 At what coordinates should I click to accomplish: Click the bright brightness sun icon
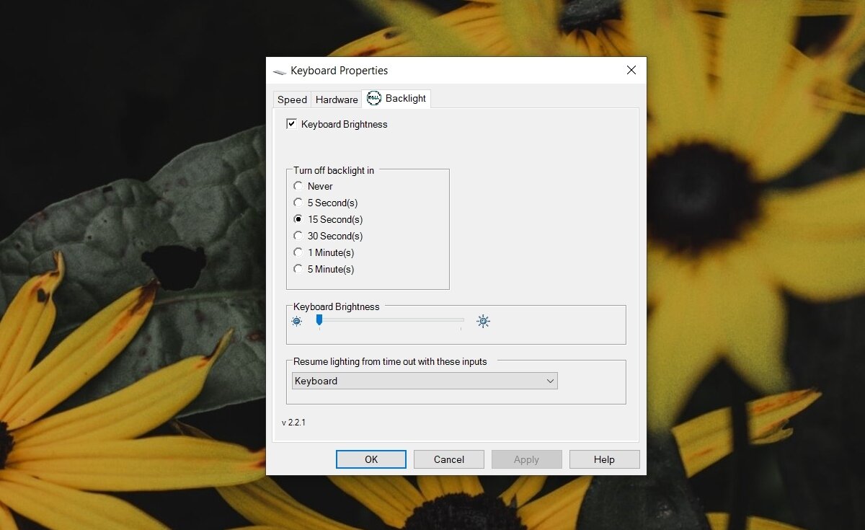[483, 322]
